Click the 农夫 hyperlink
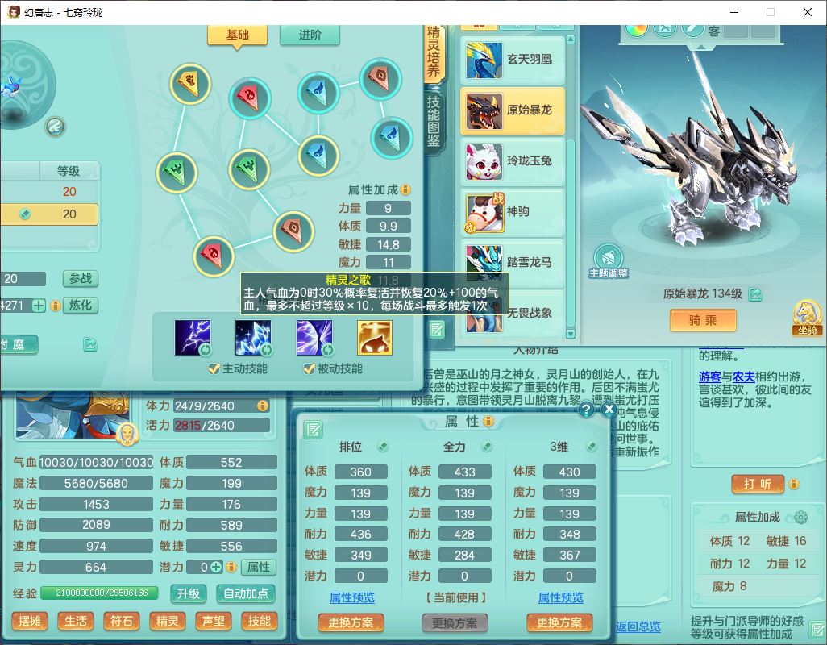Image resolution: width=827 pixels, height=645 pixels. point(744,377)
